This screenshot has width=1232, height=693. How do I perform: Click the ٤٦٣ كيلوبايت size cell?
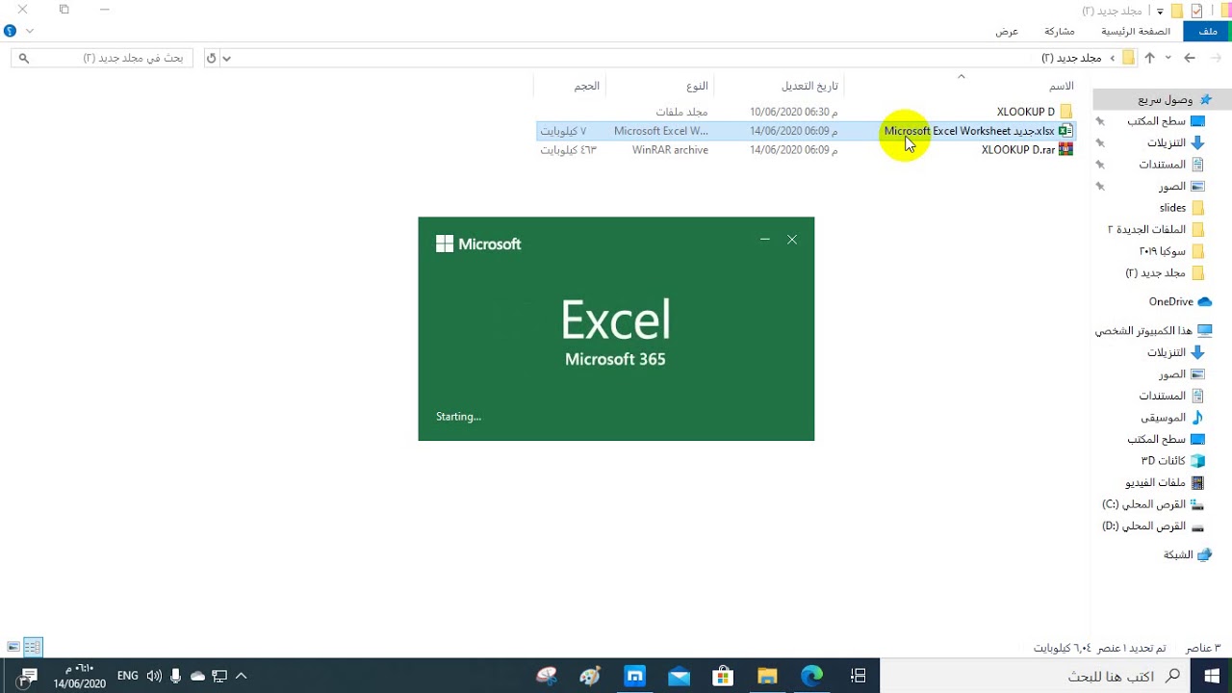(x=569, y=150)
